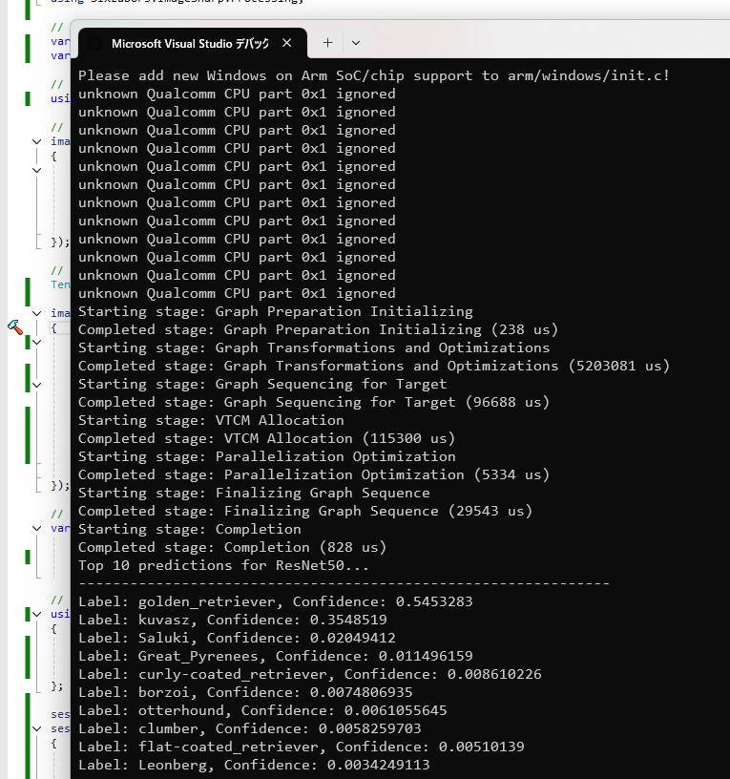Click the 'Top 10 predictions for ResNet50...' line
This screenshot has height=779, width=730.
pyautogui.click(x=223, y=565)
